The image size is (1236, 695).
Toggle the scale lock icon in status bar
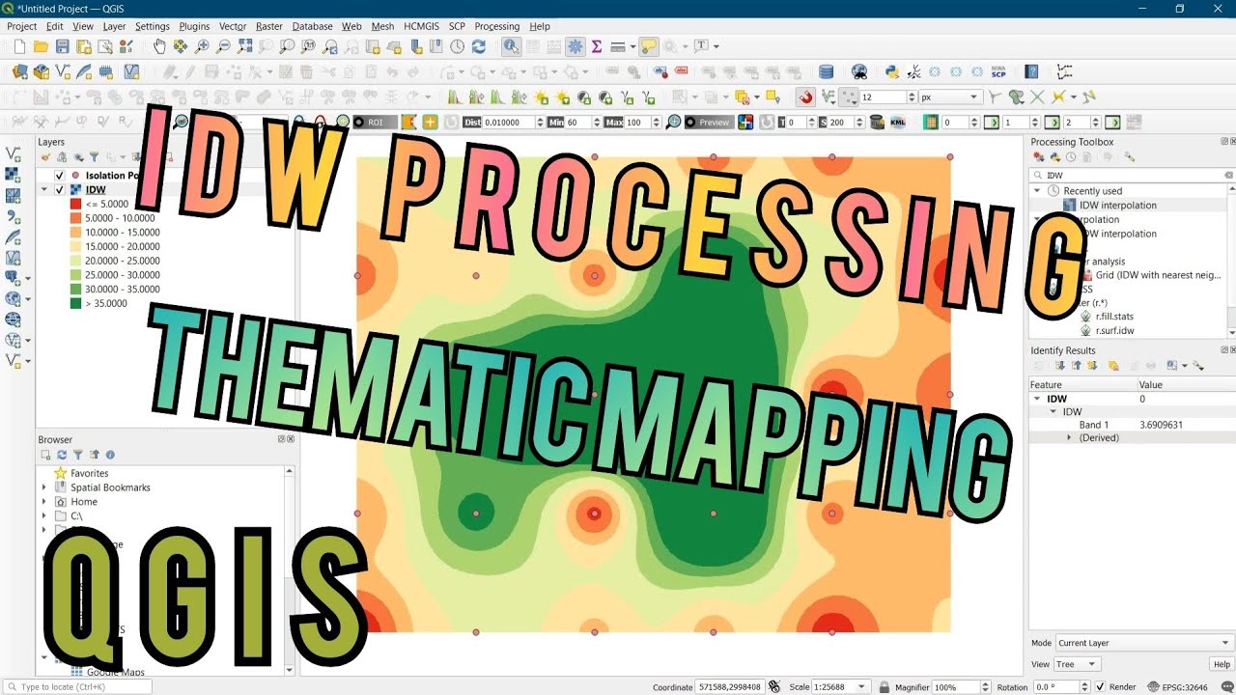(884, 687)
